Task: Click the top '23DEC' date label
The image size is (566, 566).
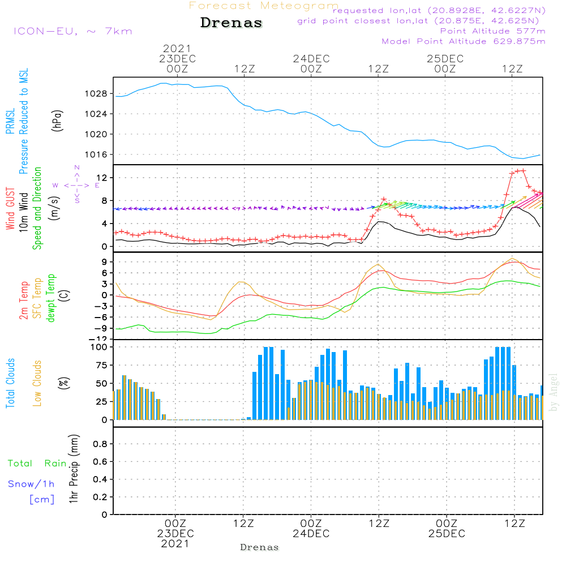Action: pyautogui.click(x=177, y=59)
